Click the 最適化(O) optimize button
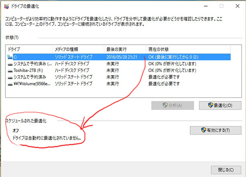The image size is (246, 177). click(220, 105)
